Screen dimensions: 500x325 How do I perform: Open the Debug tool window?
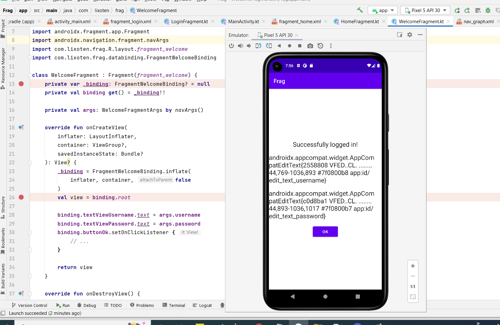pyautogui.click(x=86, y=305)
